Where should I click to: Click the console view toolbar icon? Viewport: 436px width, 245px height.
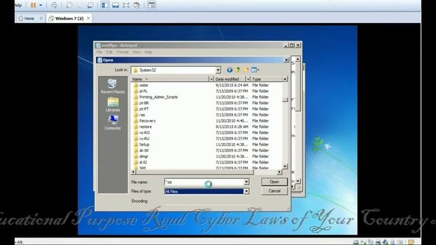point(151,5)
